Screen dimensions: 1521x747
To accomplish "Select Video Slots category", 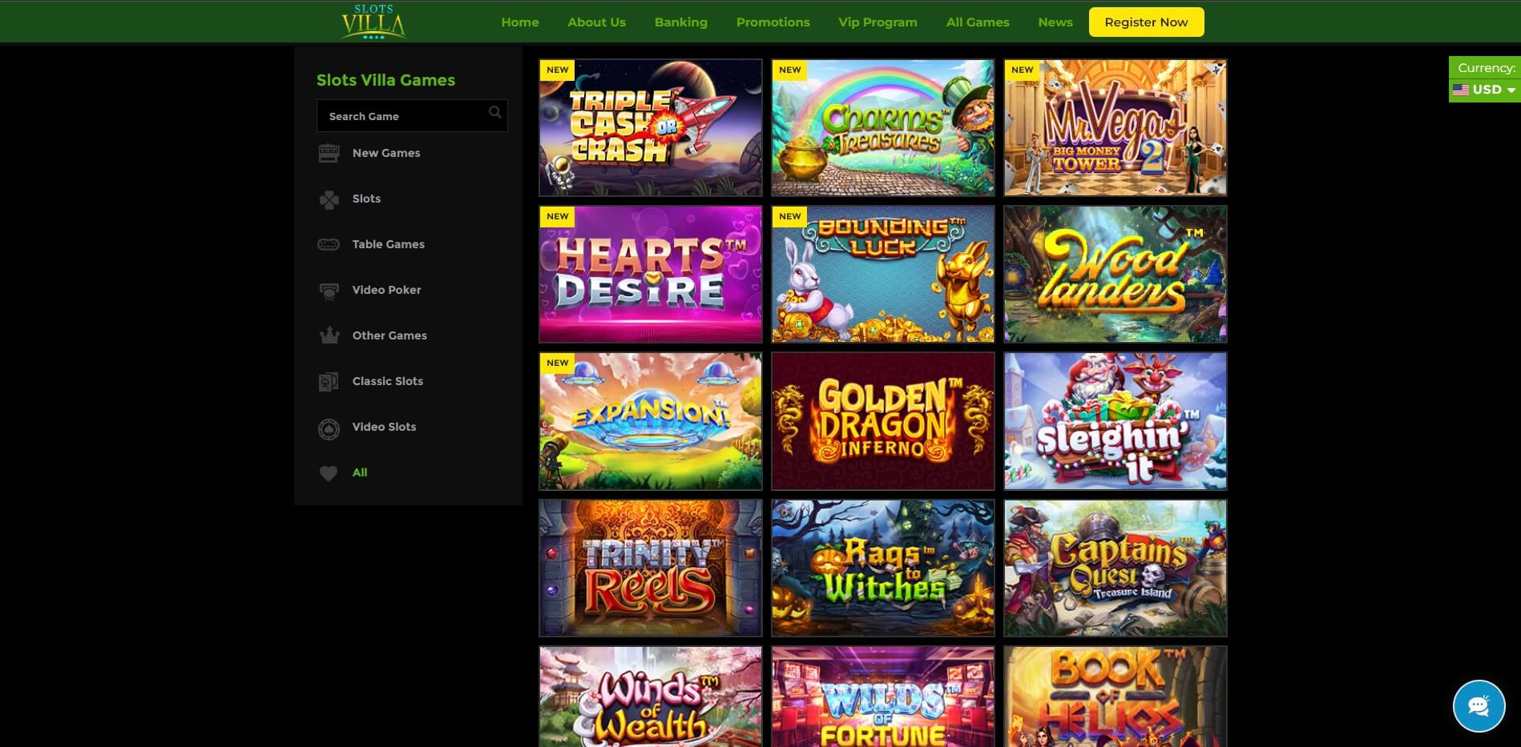I will [x=384, y=427].
